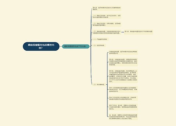
Task: Select the (二)指定传染病 node
Action: (x=99, y=45)
